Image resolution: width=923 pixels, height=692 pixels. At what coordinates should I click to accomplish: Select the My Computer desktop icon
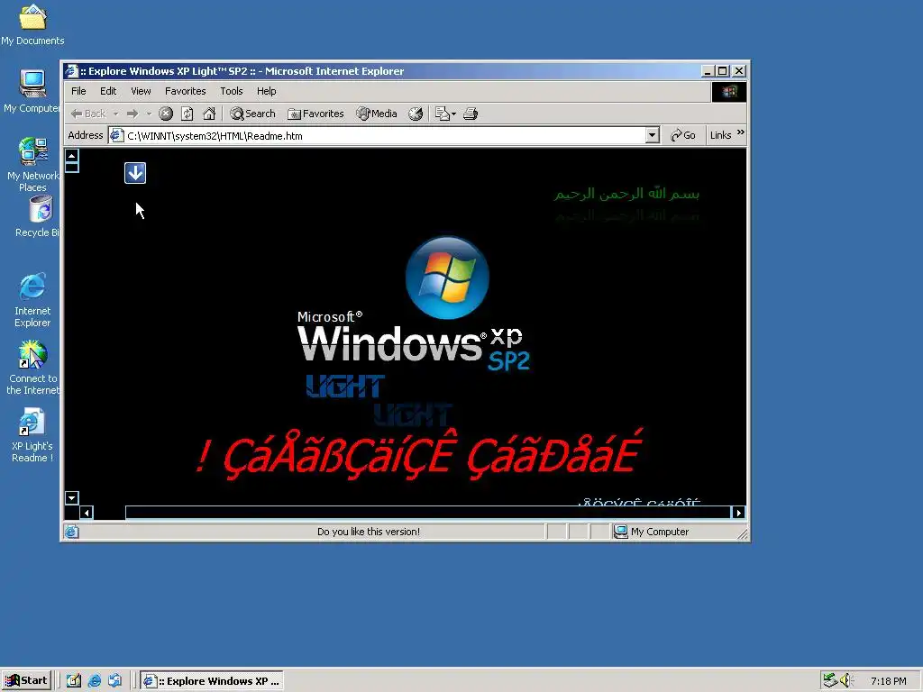coord(32,91)
